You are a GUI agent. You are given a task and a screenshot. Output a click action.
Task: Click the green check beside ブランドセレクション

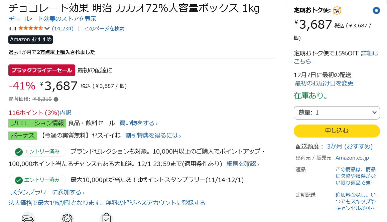coord(19,152)
